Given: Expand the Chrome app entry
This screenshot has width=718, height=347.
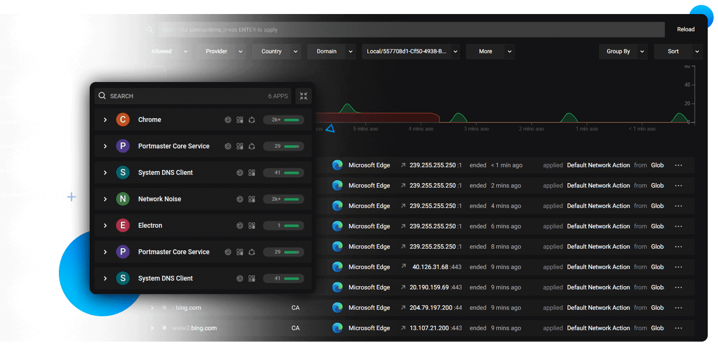Looking at the screenshot, I should click(x=105, y=120).
